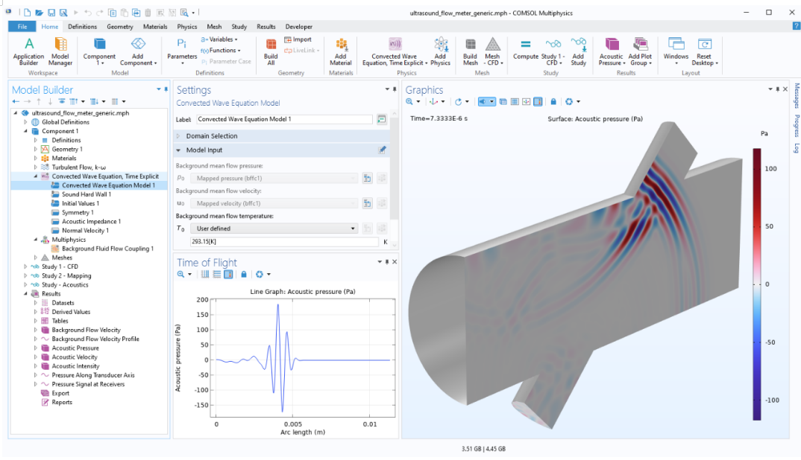Click the Mesh - CFD button
The width and height of the screenshot is (801, 460).
[493, 51]
